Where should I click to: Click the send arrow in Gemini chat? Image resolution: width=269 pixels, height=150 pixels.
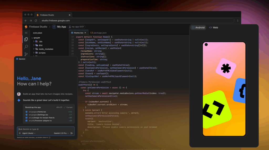pos(72,133)
